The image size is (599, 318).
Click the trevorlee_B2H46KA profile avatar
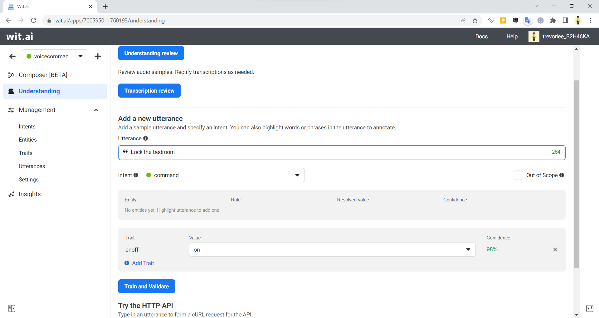tap(534, 36)
